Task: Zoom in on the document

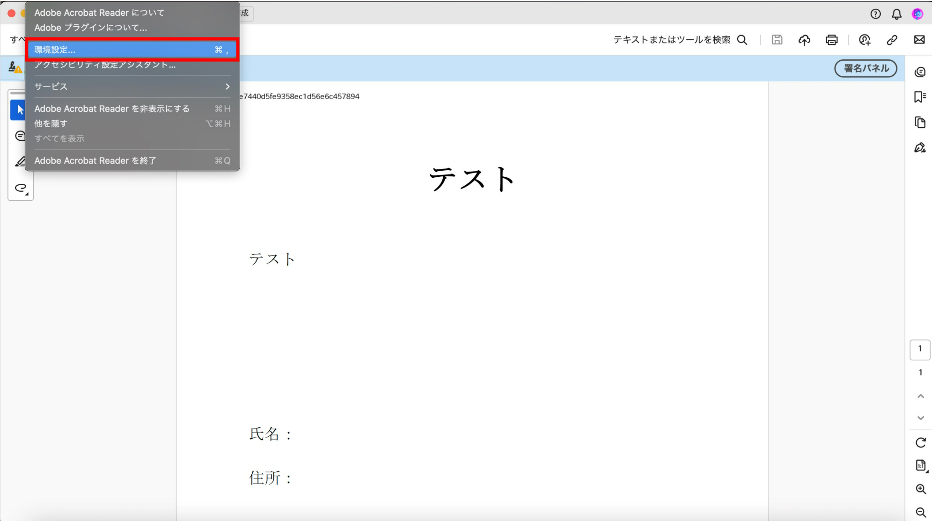Action: (x=921, y=489)
